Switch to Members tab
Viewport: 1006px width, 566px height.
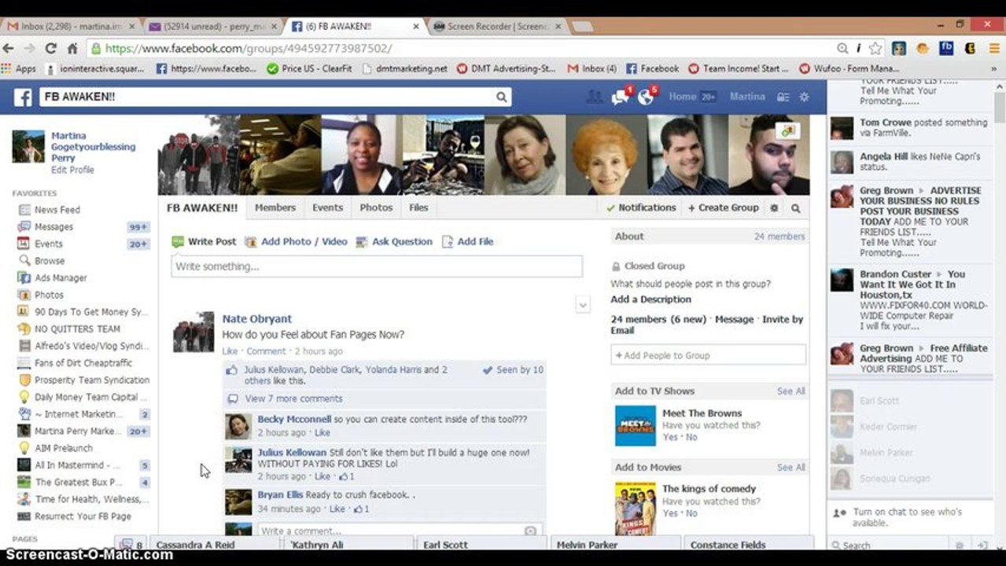tap(275, 208)
